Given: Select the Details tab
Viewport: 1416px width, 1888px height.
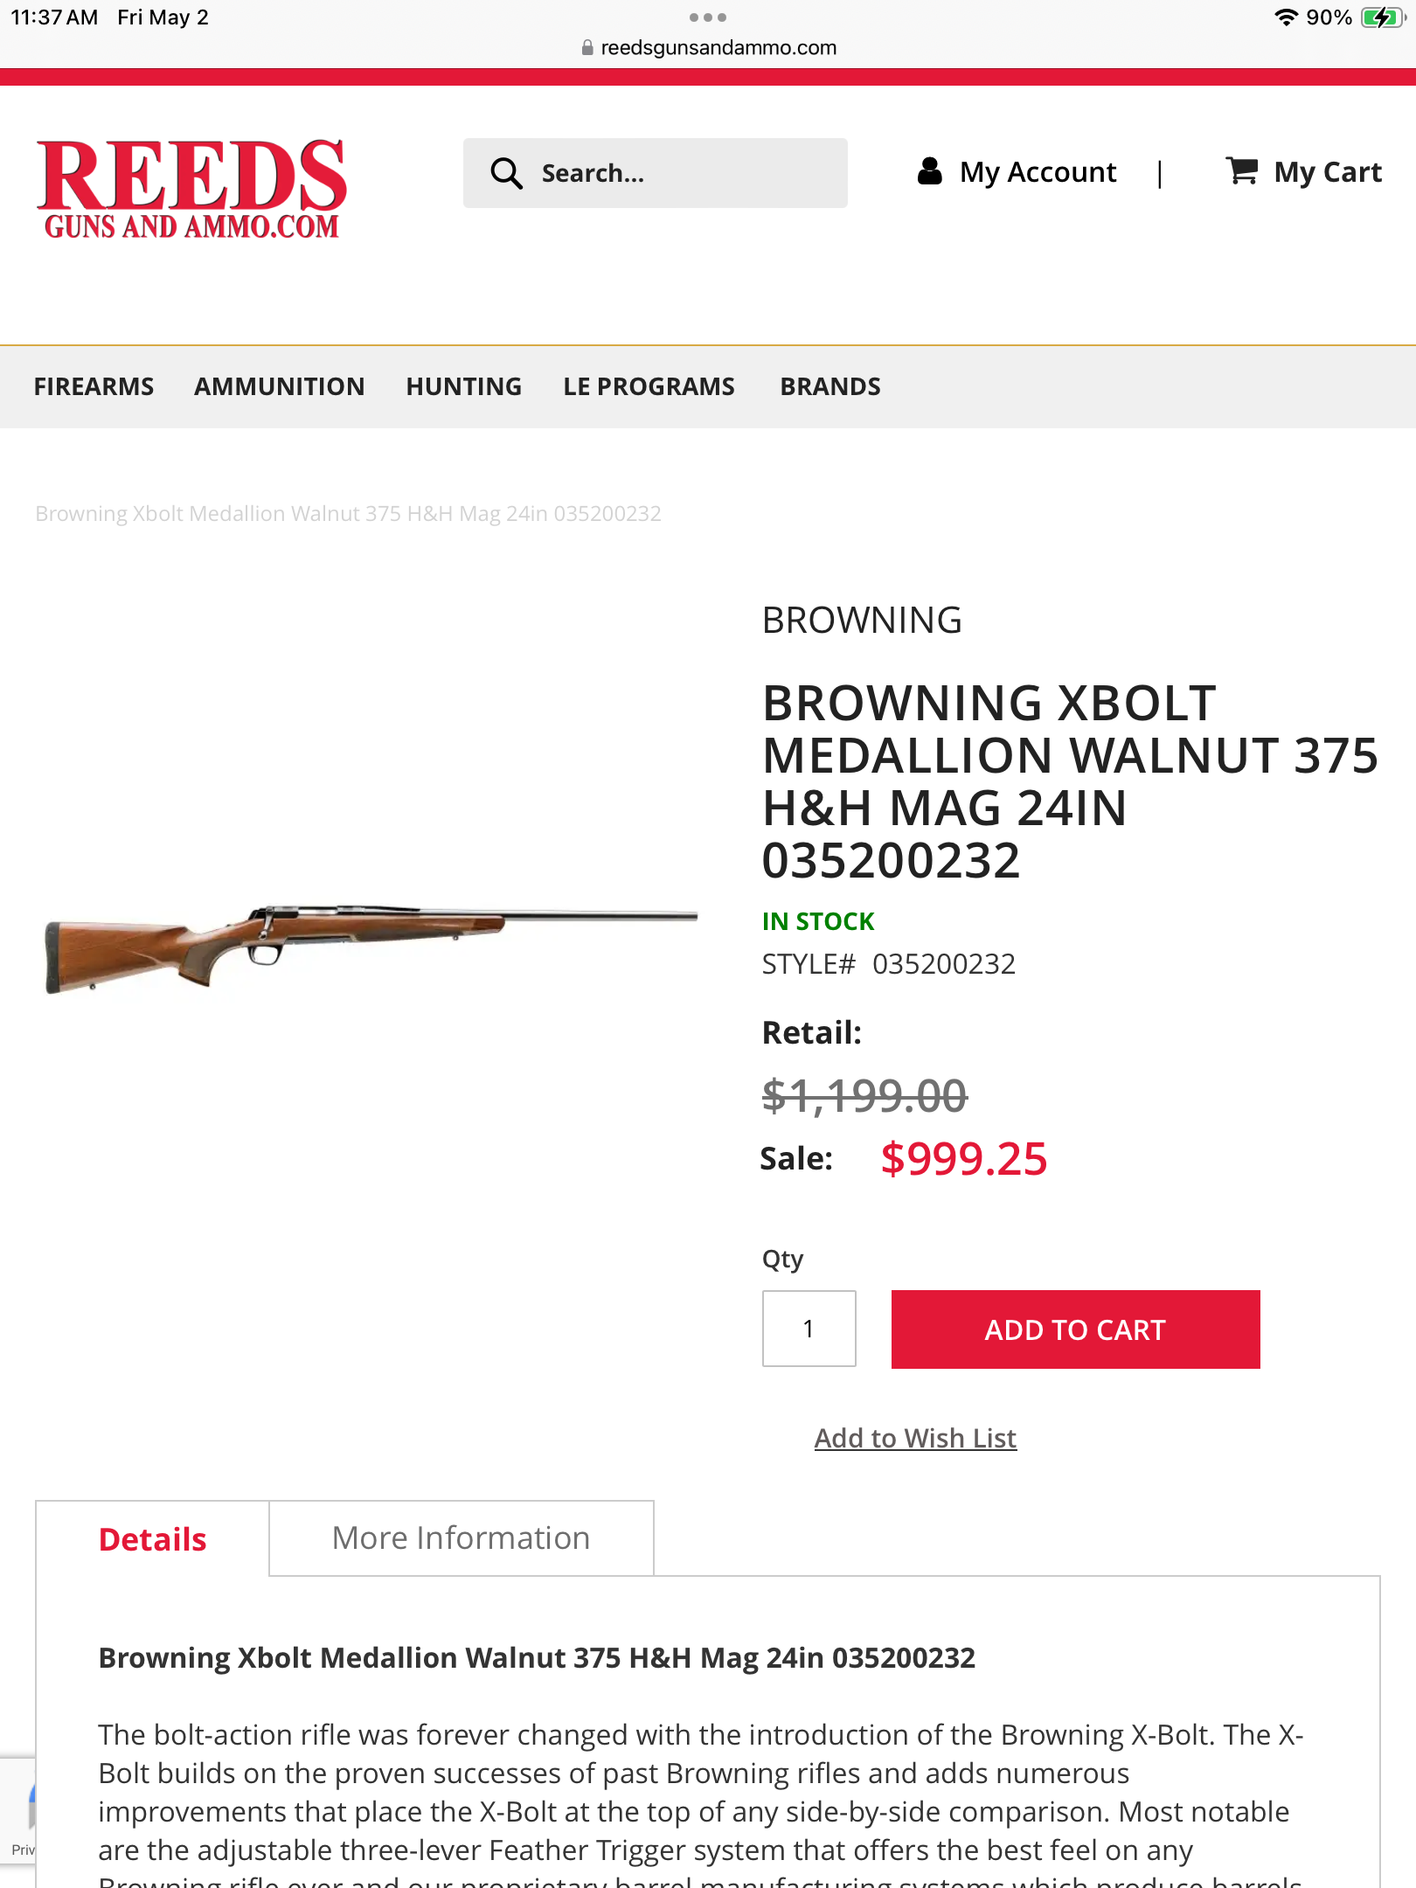Looking at the screenshot, I should 152,1539.
